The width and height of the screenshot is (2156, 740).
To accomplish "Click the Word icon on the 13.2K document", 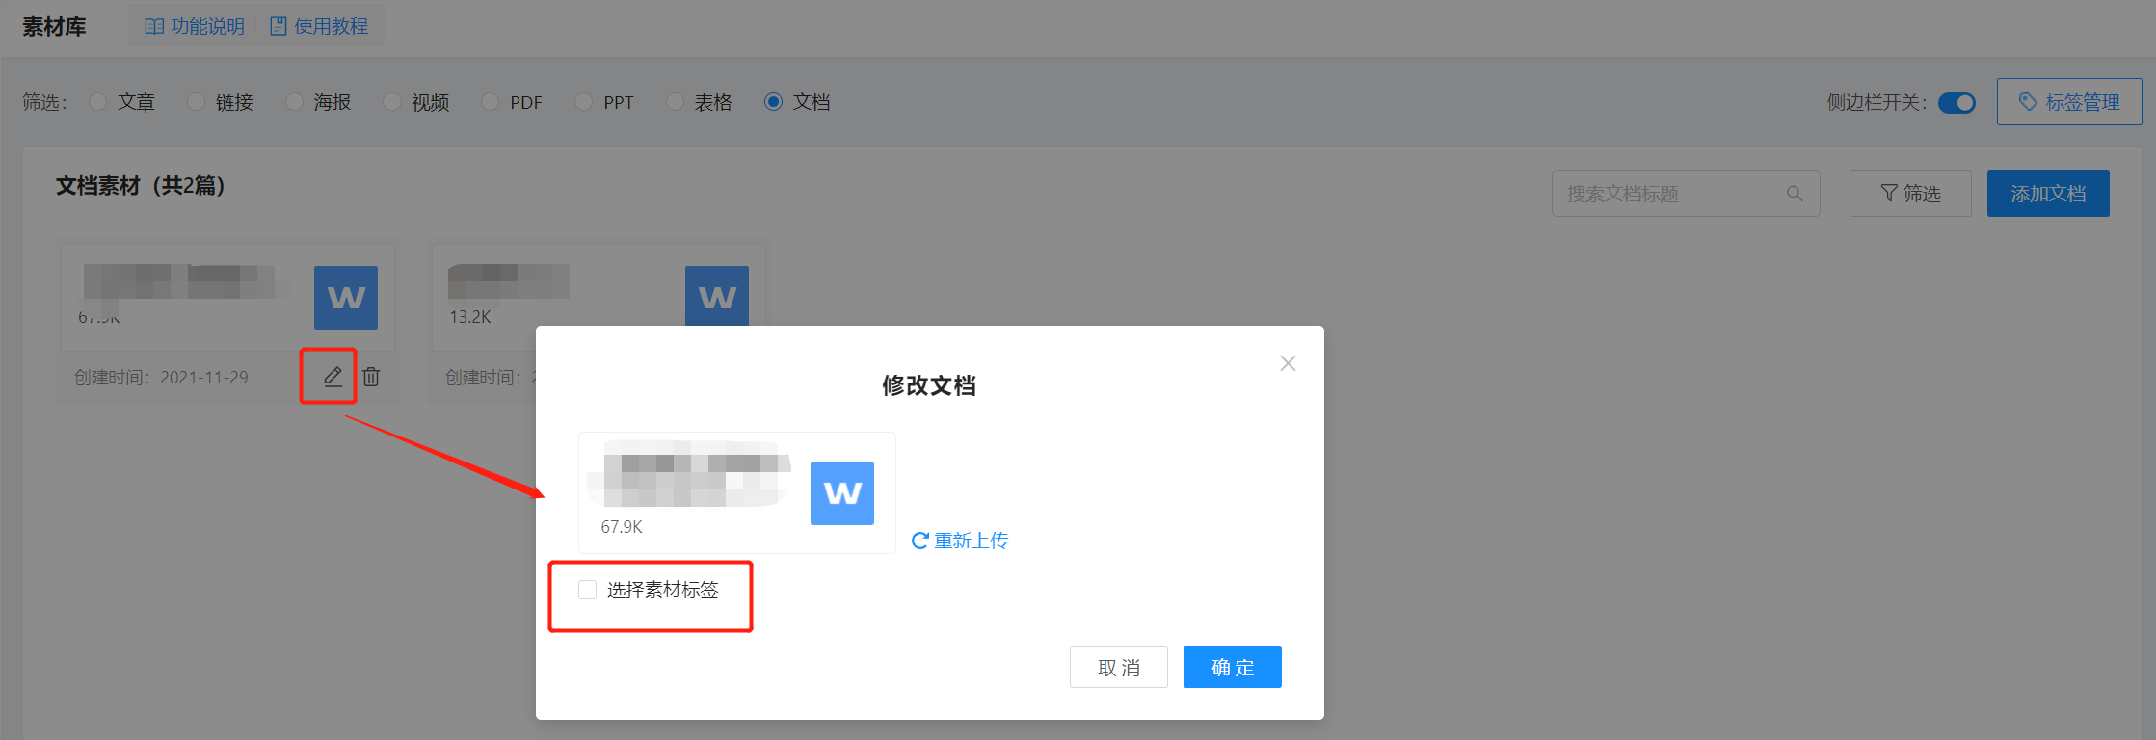I will pos(717,296).
